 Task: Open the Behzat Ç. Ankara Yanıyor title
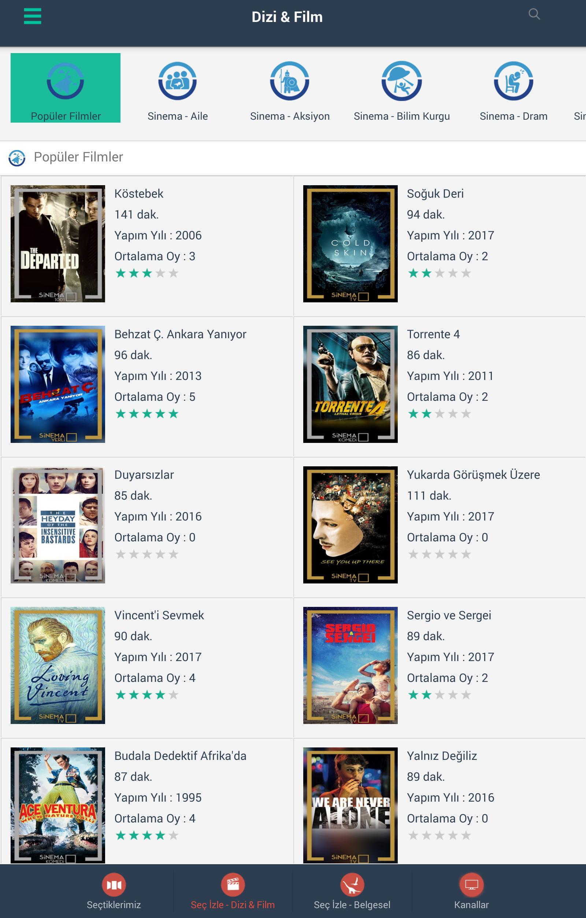coord(181,334)
